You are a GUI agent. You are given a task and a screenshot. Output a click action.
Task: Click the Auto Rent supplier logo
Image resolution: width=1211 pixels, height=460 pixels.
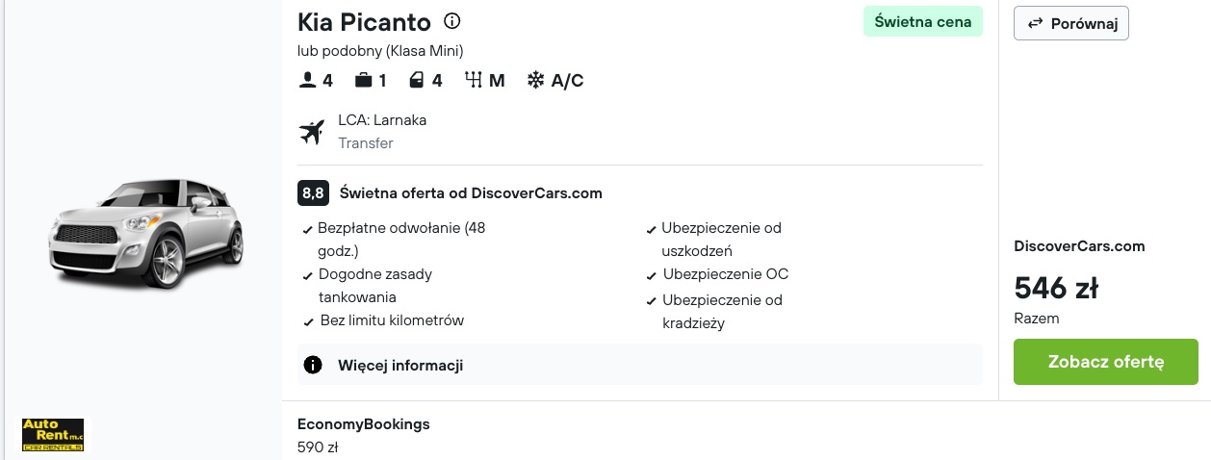click(53, 435)
